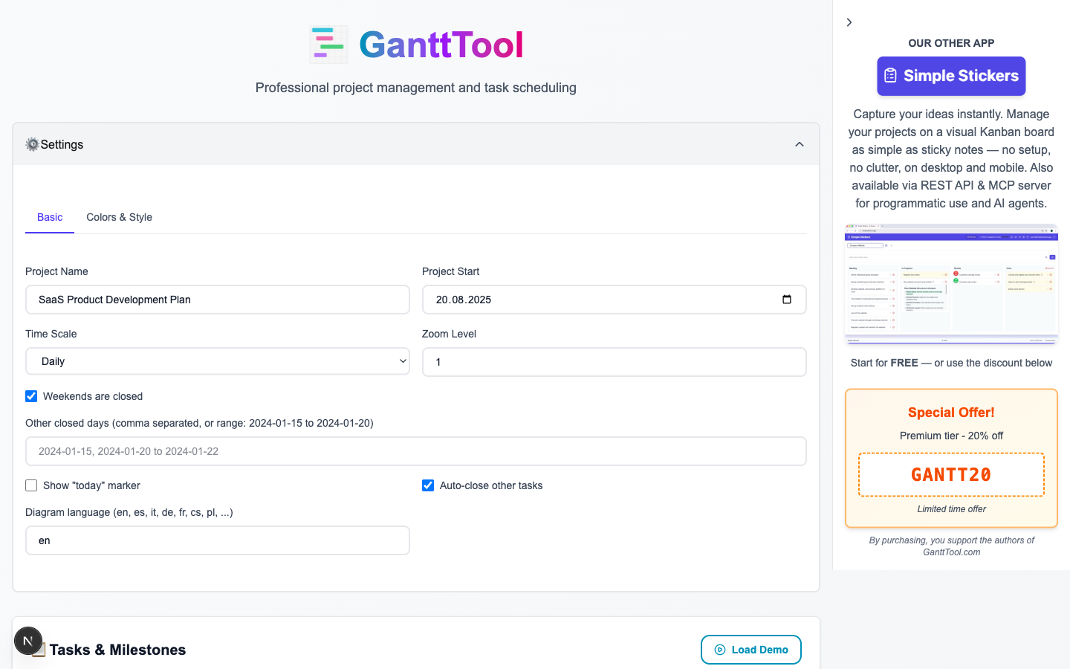1070x669 pixels.
Task: Click the Tasks & Milestones heading
Action: (117, 650)
